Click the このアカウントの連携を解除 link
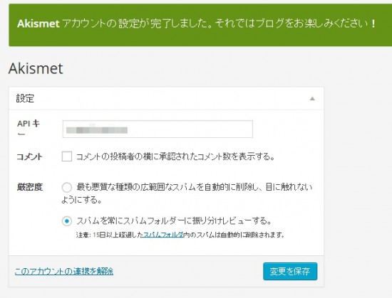This screenshot has height=298, width=392. (64, 271)
